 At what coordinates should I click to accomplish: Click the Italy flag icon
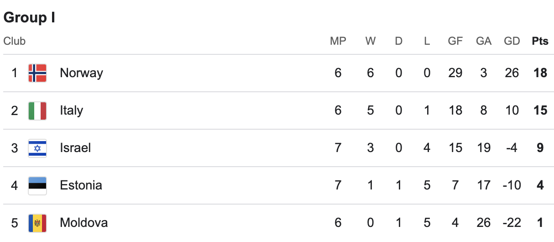pyautogui.click(x=37, y=110)
